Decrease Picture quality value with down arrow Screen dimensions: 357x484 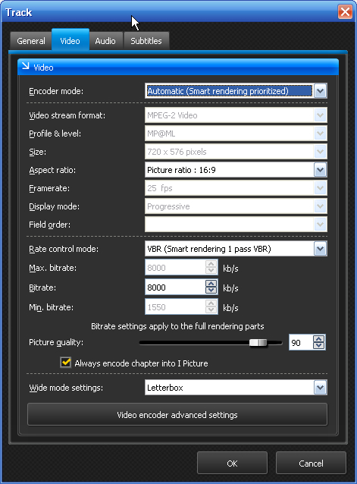[319, 346]
